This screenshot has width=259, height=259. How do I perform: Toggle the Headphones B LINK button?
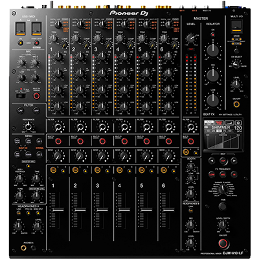coord(190,210)
